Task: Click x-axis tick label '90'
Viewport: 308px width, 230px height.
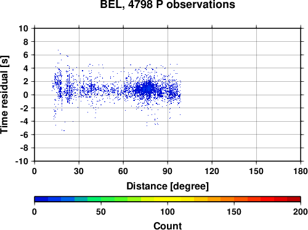Action: (168, 171)
